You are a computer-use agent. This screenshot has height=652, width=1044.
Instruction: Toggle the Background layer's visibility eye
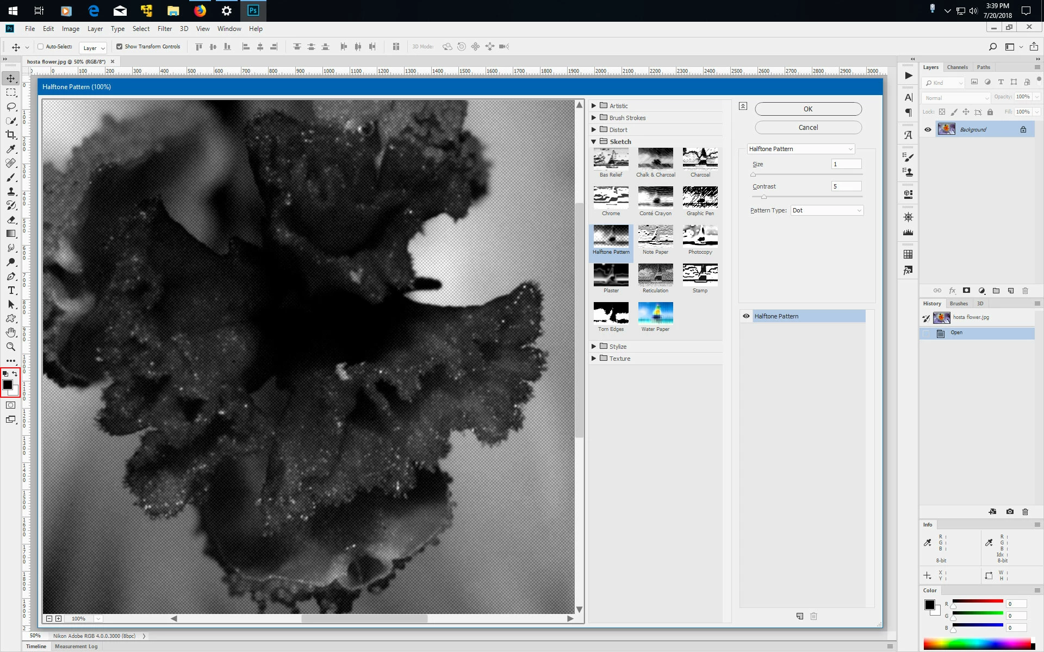(x=928, y=129)
